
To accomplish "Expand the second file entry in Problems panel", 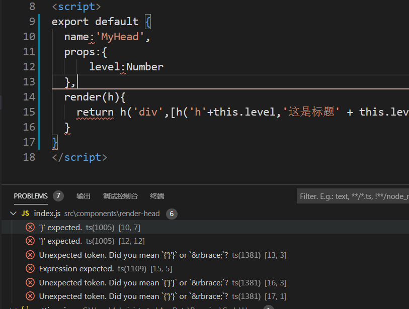I will (x=14, y=306).
